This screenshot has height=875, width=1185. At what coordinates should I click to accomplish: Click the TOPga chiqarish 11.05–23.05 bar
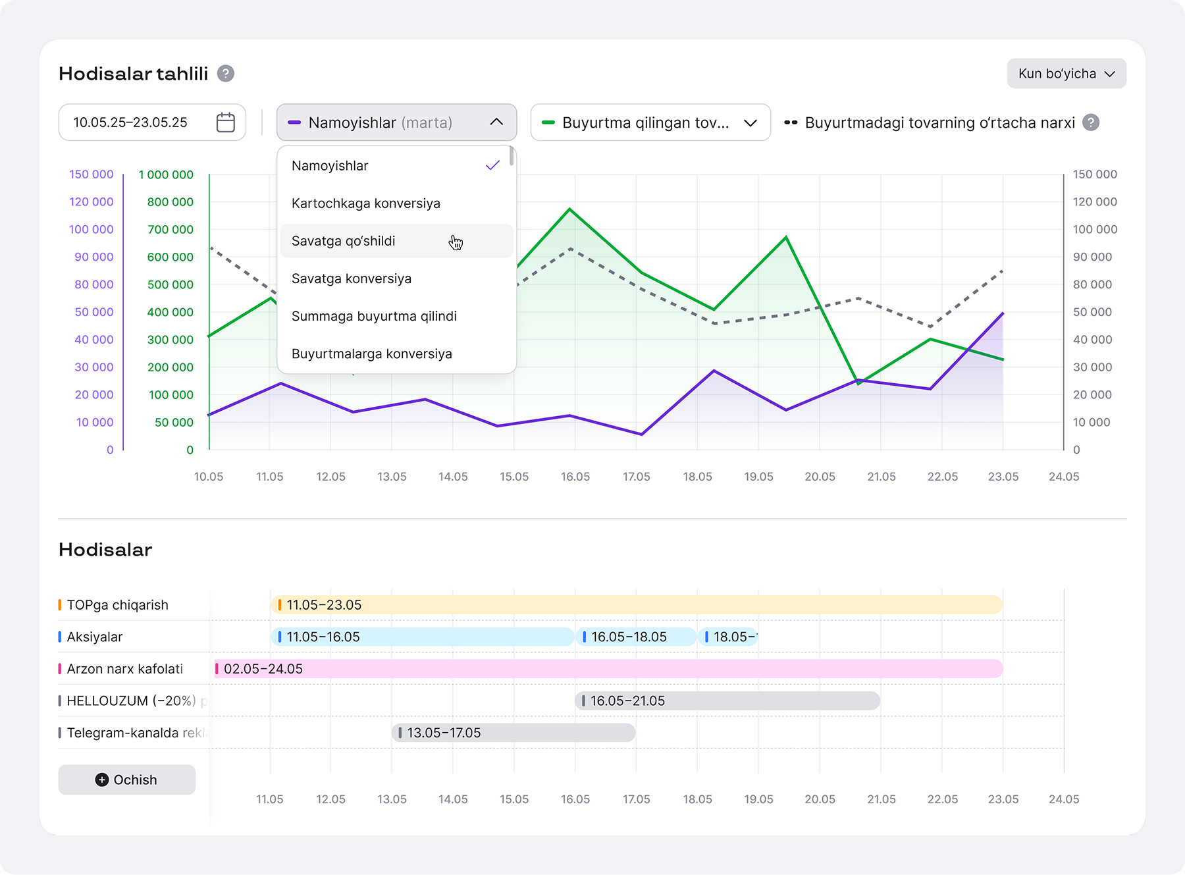pyautogui.click(x=637, y=604)
